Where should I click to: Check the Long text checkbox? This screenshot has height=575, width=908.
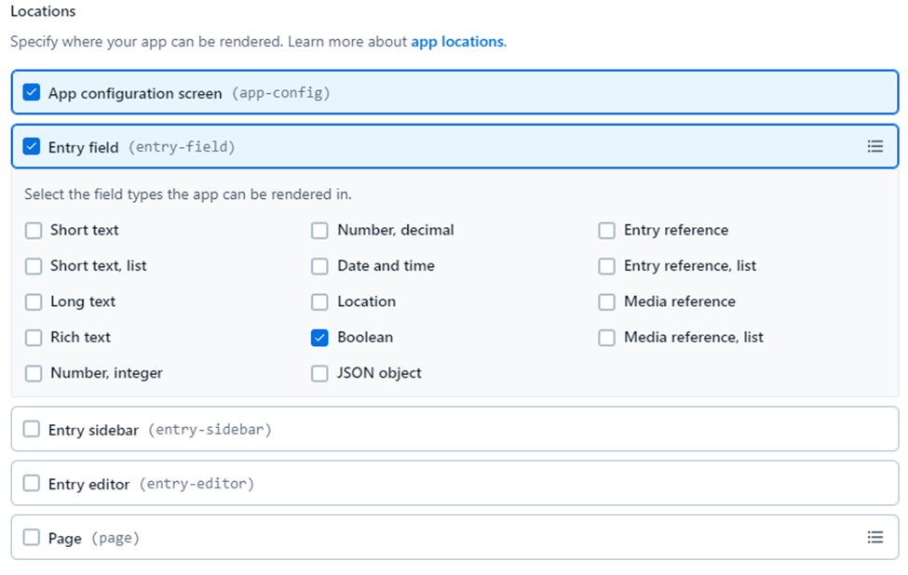[x=34, y=302]
